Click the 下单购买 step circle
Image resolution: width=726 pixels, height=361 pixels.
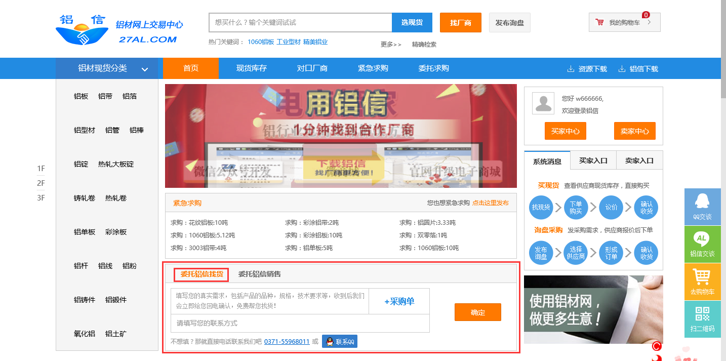[576, 207]
